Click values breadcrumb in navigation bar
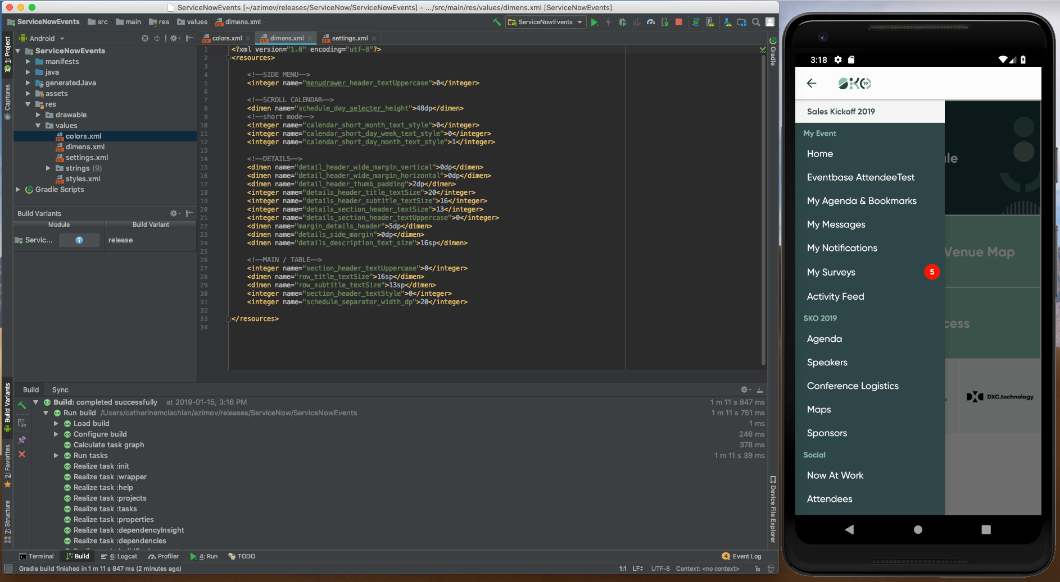The image size is (1060, 582). point(193,22)
